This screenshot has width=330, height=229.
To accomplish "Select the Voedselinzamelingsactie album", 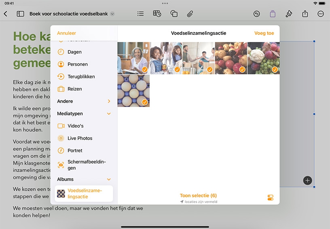I will coord(84,193).
